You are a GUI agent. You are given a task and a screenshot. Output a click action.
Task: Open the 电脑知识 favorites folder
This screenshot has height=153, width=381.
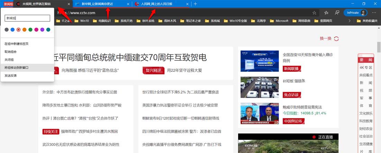[102, 21]
